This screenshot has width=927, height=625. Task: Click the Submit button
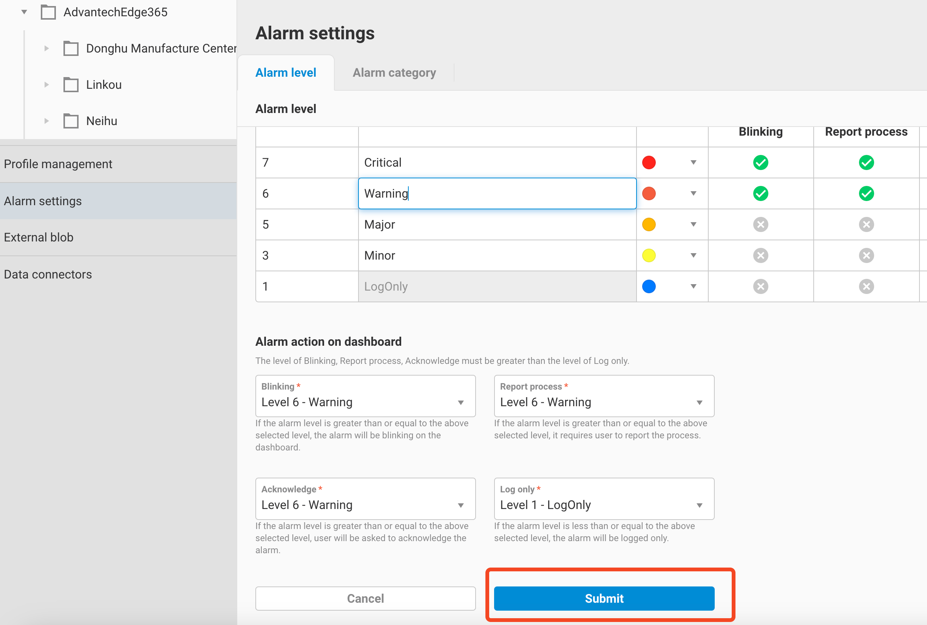(603, 598)
